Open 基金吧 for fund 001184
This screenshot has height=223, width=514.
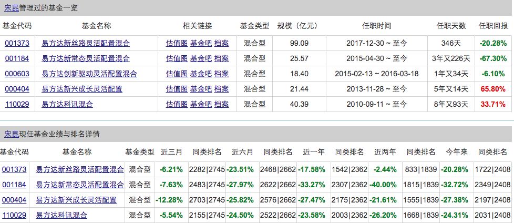(201, 58)
